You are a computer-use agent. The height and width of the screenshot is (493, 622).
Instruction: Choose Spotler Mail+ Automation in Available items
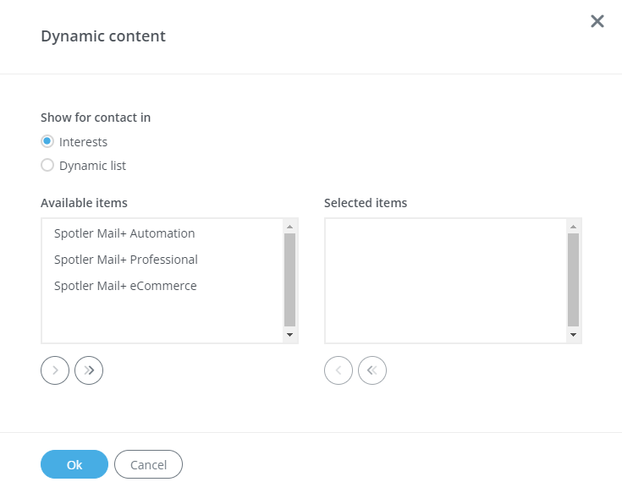tap(124, 233)
